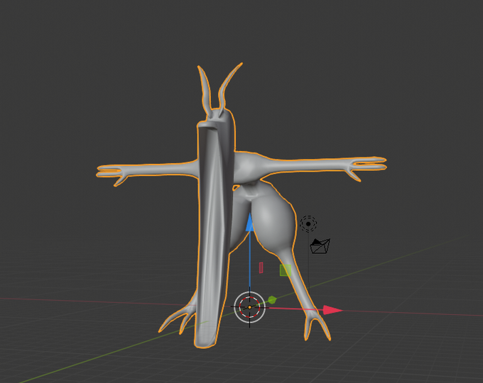Click the green square plane handle
Viewport: 483px width, 383px height.
[x=286, y=270]
